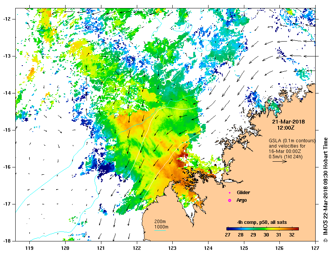Click the latitude axis label -13
The width and height of the screenshot is (332, 254).
click(6, 56)
